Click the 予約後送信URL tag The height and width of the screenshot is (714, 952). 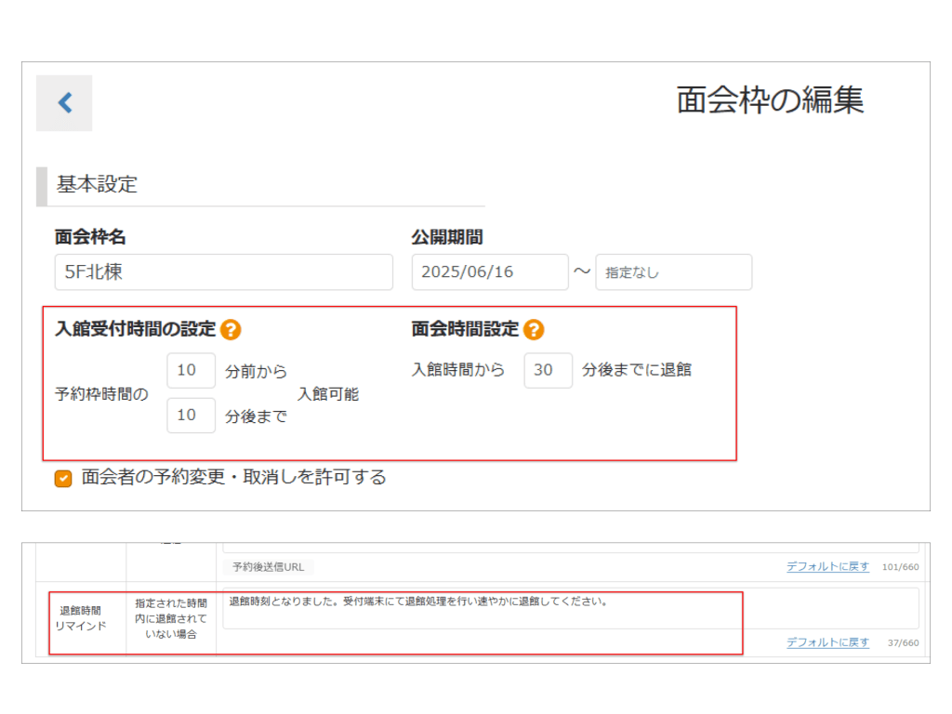coord(268,567)
